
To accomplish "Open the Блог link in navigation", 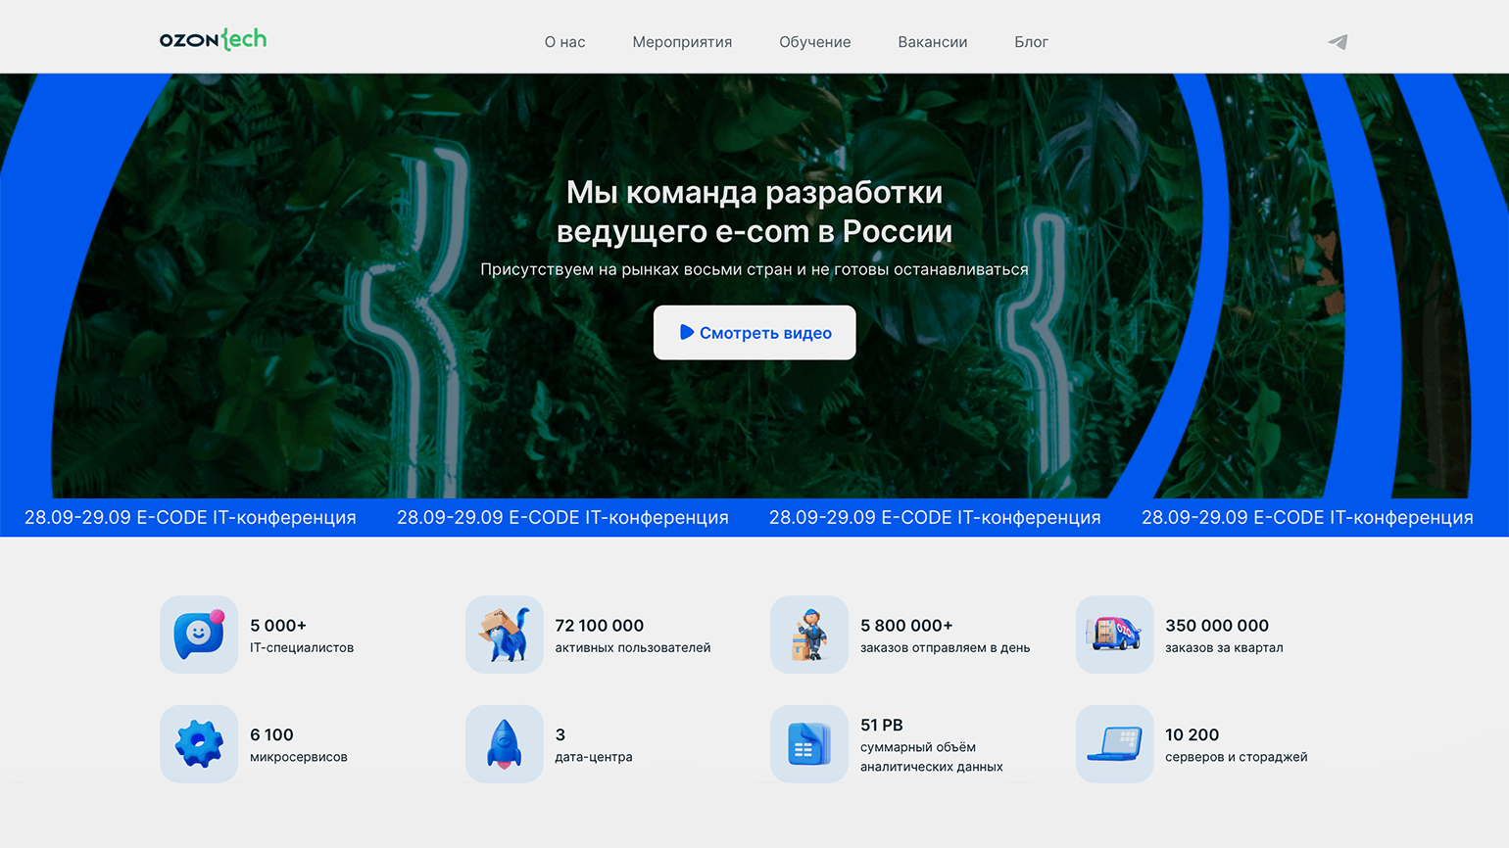I will click(x=1031, y=42).
